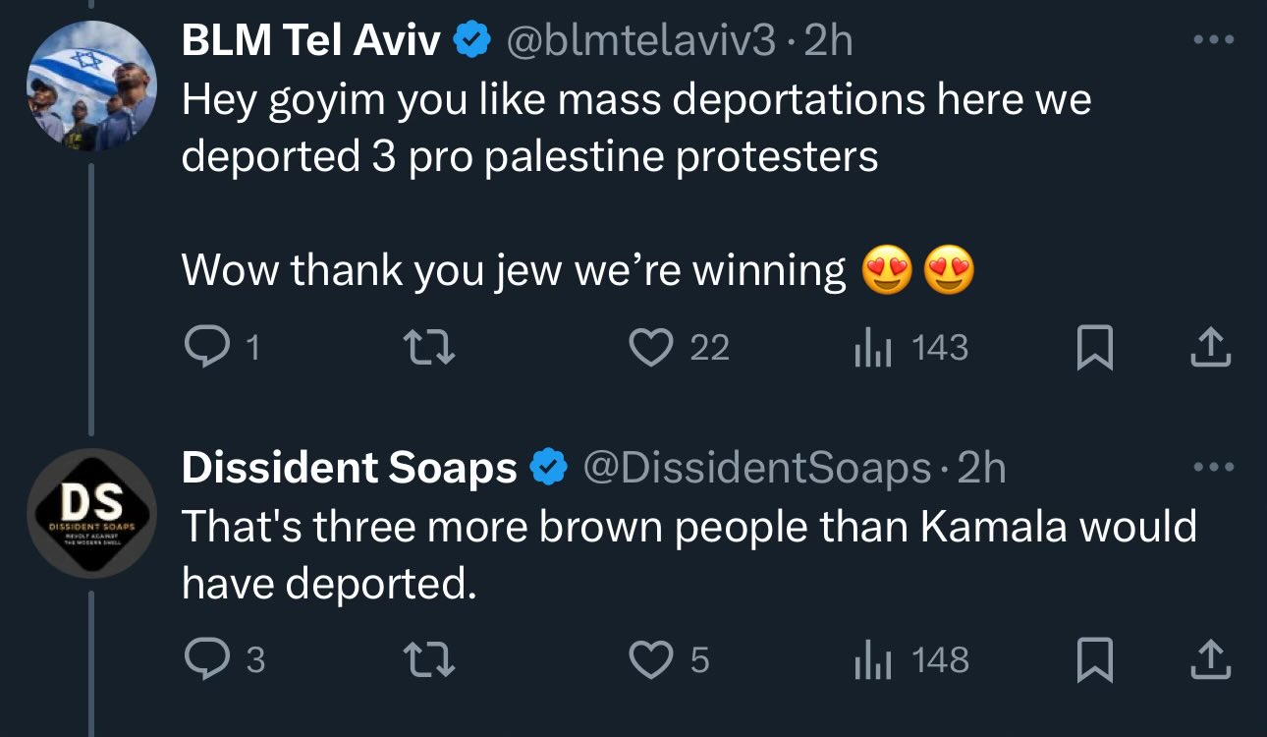Like the Dissident Soaps tweet

pyautogui.click(x=649, y=659)
